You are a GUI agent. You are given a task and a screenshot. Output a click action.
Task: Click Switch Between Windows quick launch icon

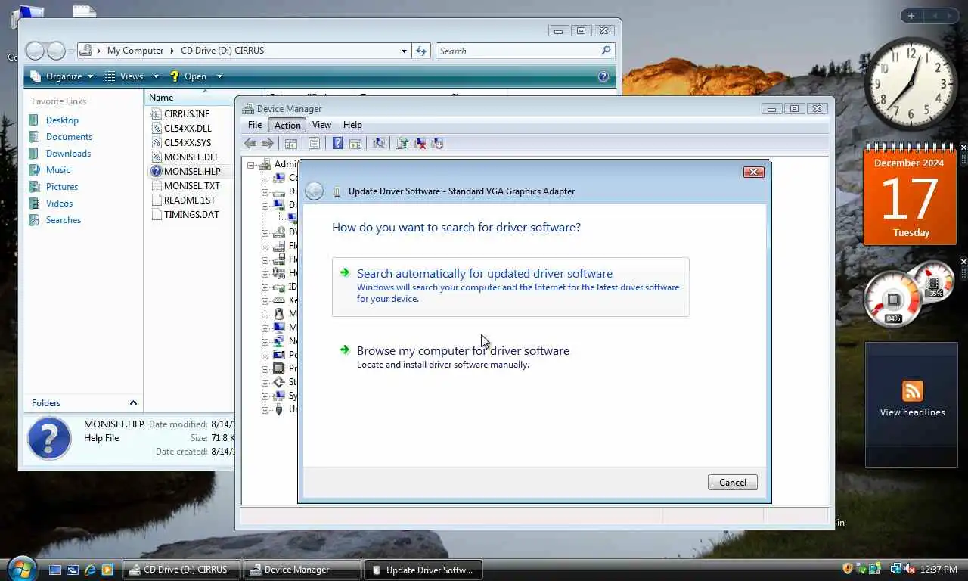tap(73, 570)
